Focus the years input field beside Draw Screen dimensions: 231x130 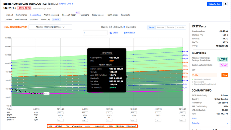pyautogui.click(x=95, y=33)
